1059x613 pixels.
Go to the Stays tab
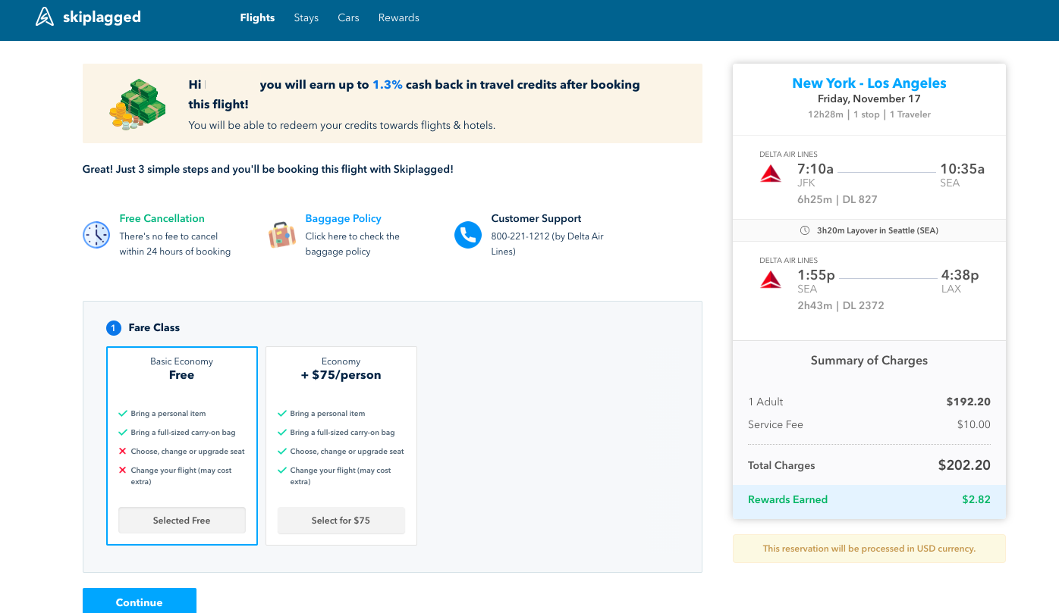306,17
